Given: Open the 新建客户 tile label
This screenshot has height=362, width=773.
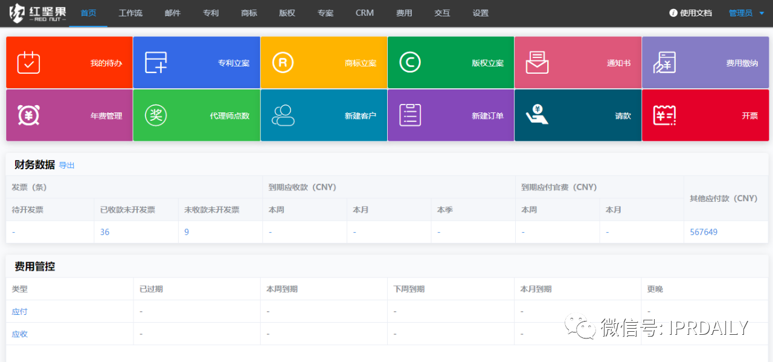Looking at the screenshot, I should click(361, 115).
